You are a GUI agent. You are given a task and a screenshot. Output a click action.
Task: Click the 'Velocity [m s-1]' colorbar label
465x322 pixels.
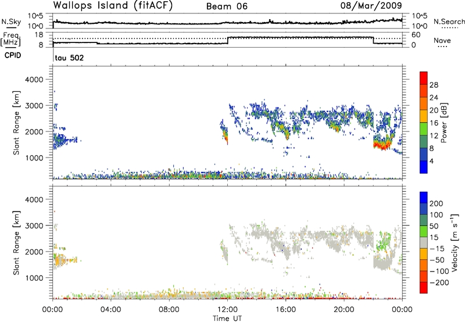click(455, 242)
